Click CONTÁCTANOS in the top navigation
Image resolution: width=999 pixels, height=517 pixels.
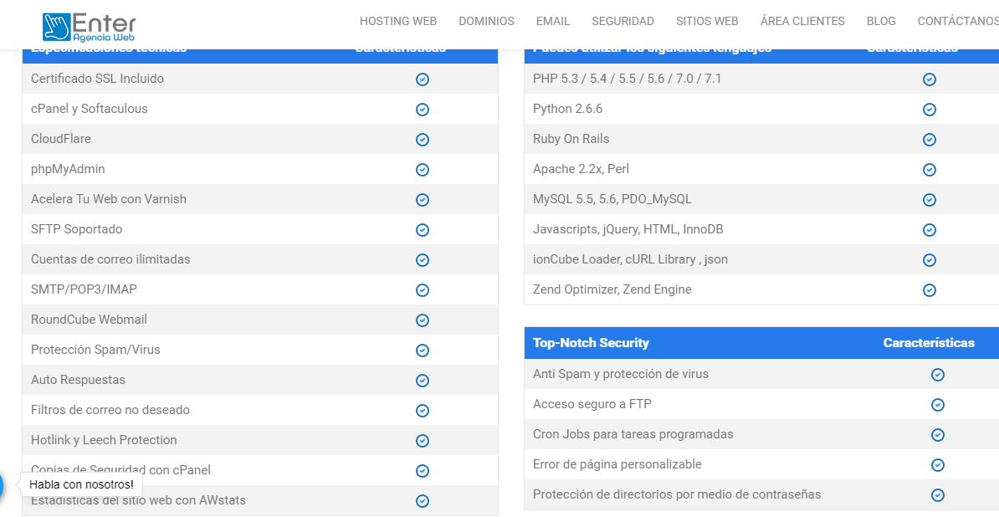(x=958, y=21)
